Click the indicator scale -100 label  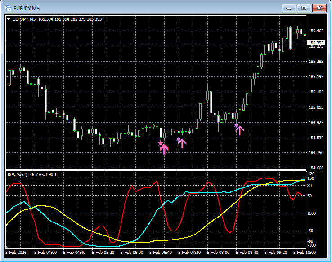(x=312, y=245)
